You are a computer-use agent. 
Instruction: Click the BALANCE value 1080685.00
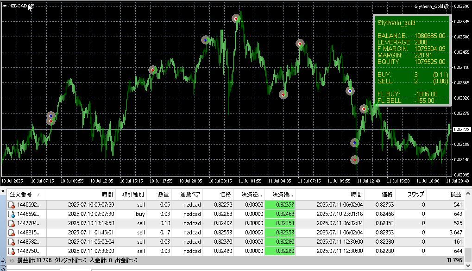[x=429, y=36]
